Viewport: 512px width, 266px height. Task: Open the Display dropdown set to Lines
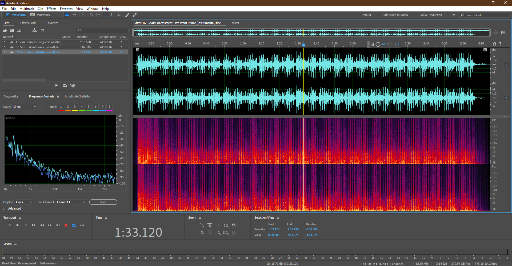pyautogui.click(x=24, y=202)
